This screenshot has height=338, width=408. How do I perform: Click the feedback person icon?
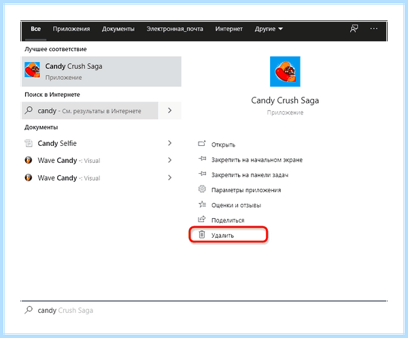pos(354,29)
